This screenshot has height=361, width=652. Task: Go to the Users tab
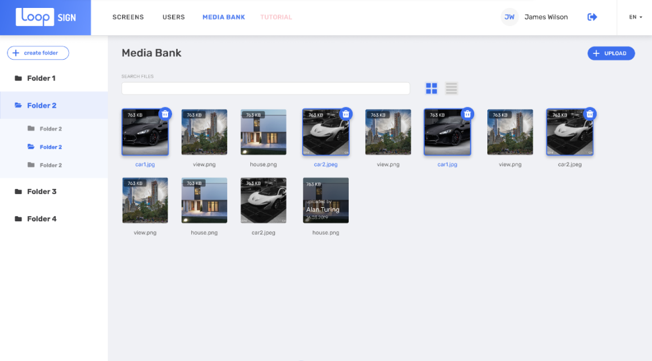point(173,17)
